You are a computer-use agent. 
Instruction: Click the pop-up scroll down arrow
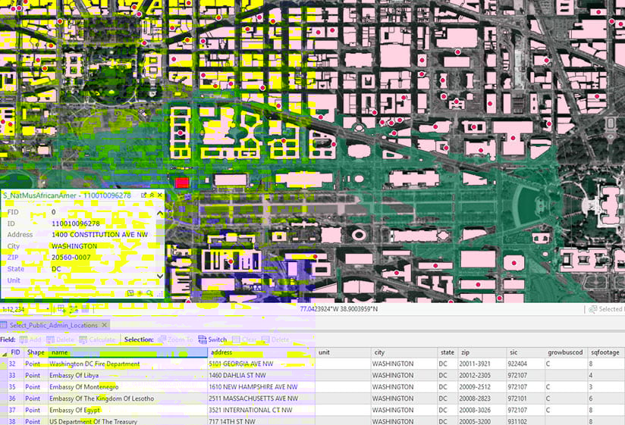point(160,276)
